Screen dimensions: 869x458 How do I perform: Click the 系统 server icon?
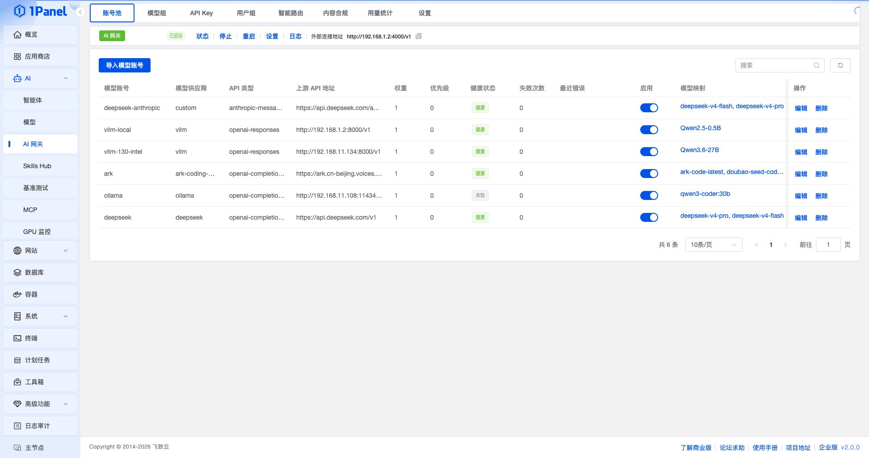[17, 316]
